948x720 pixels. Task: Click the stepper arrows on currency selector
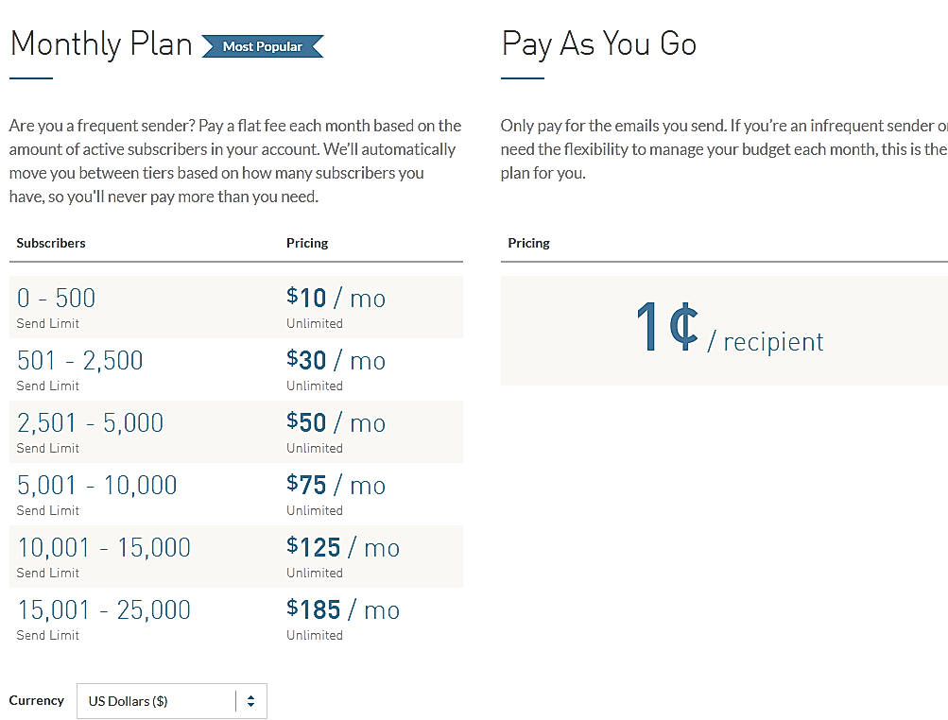tap(250, 700)
